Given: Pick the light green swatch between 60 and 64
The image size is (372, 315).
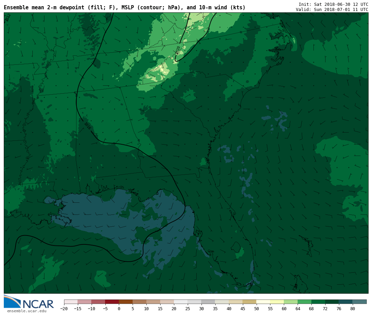Looking at the screenshot, I should pyautogui.click(x=291, y=302).
